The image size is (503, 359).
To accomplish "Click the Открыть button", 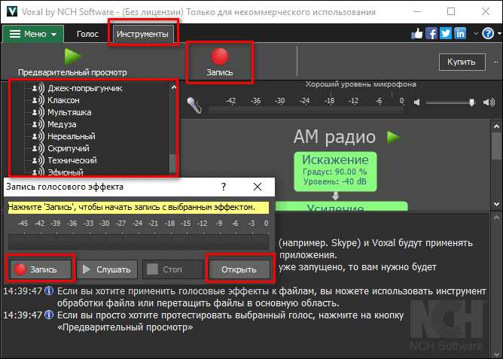I will point(239,269).
